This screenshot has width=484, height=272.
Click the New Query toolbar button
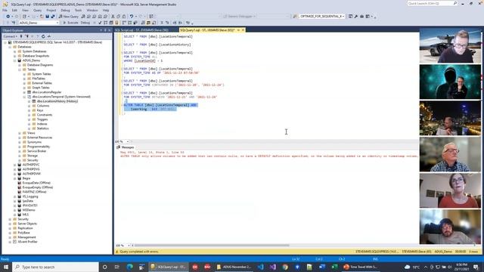tap(68, 17)
